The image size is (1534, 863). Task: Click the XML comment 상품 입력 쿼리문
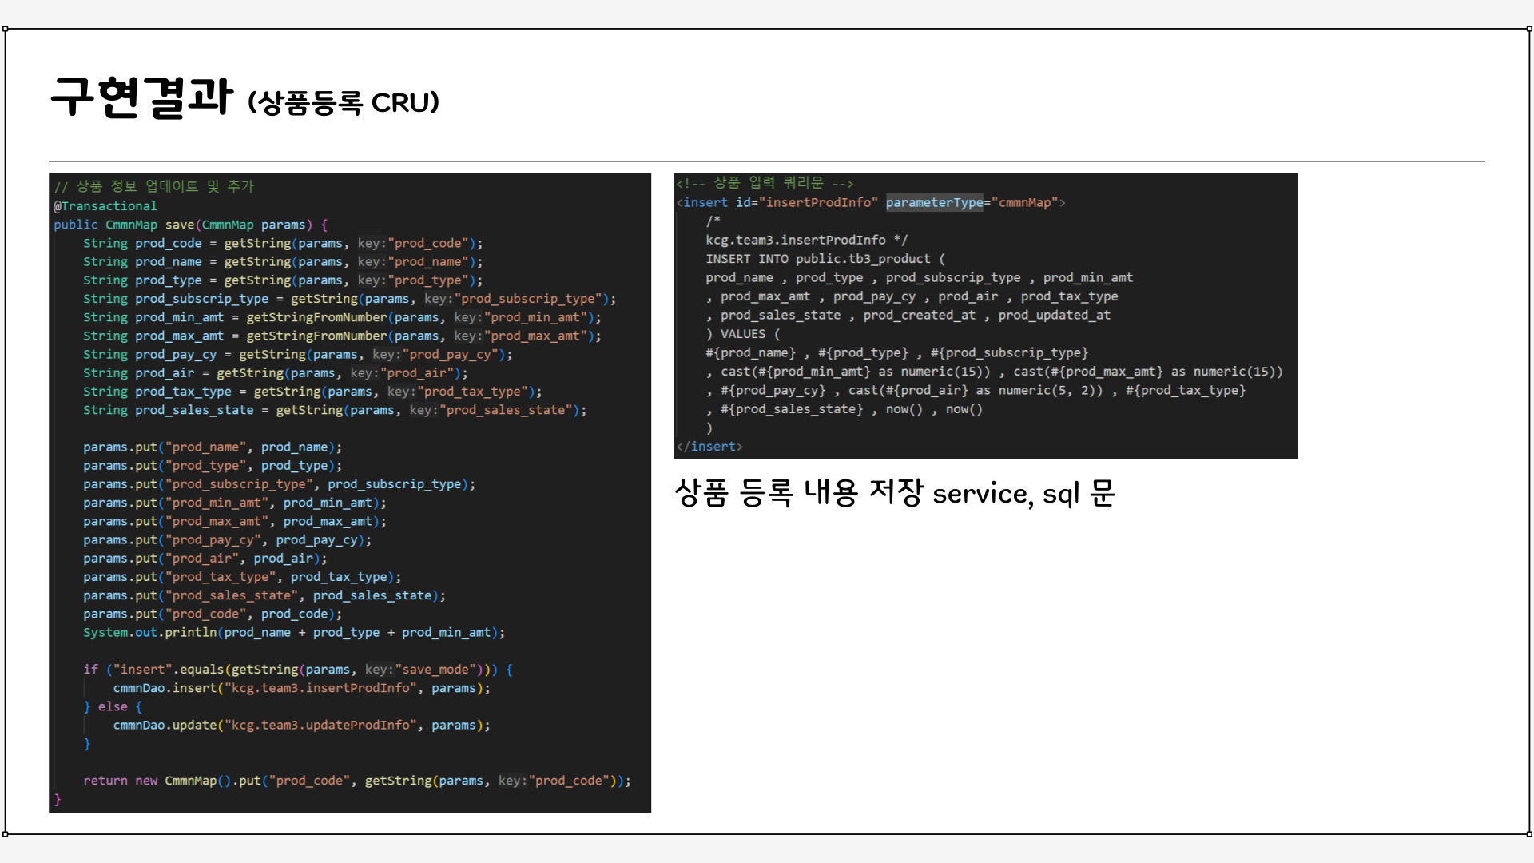[x=765, y=183]
